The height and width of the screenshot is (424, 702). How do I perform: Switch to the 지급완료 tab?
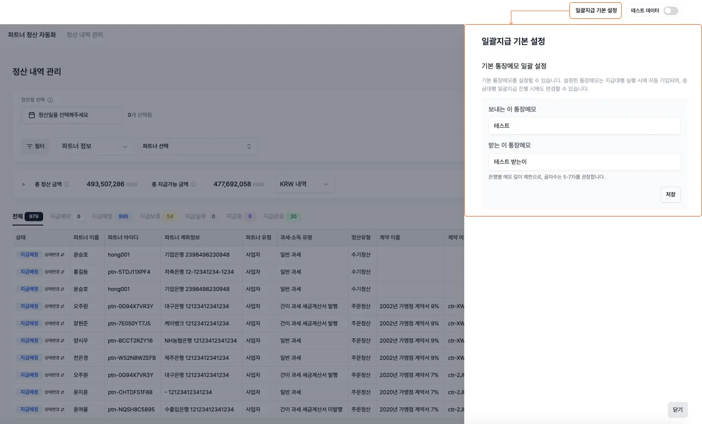[x=273, y=216]
